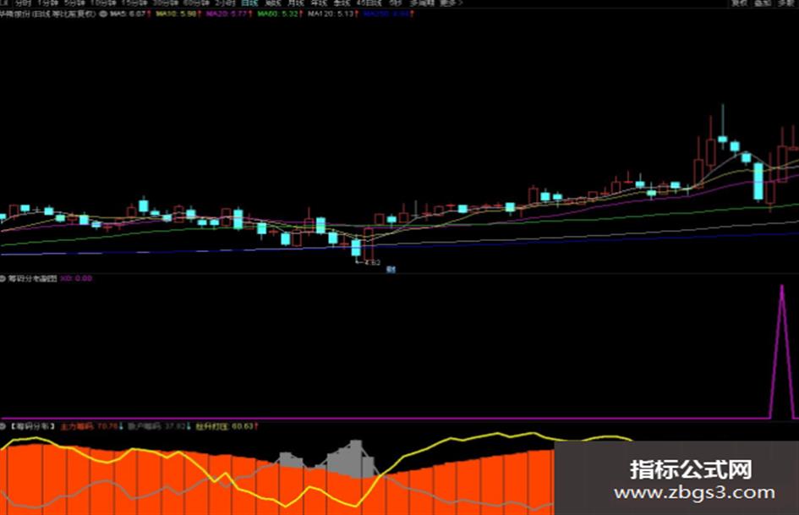Click the round icon beside 筹码分布副图

(x=3, y=278)
